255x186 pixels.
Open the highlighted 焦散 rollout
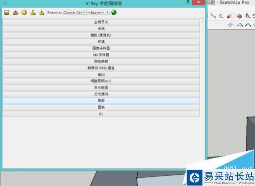(101, 101)
